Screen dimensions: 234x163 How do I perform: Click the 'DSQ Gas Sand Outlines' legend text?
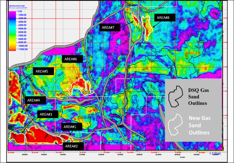coord(199,96)
